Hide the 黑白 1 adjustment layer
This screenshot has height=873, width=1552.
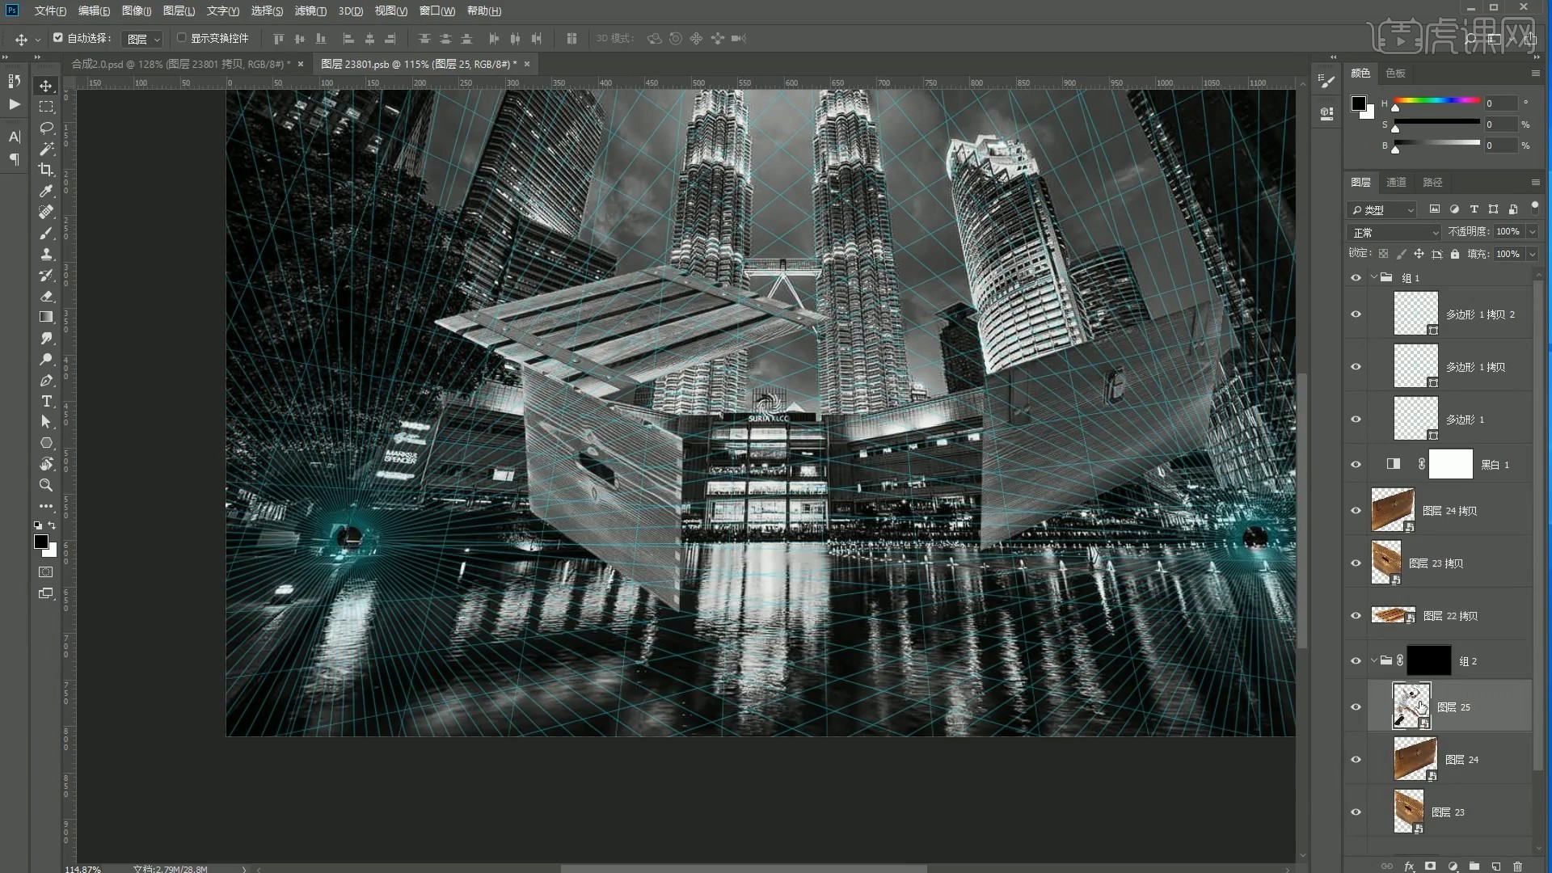click(1356, 464)
